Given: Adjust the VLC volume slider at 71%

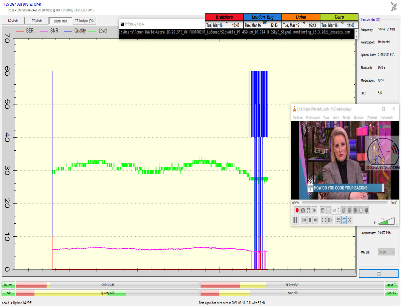Looking at the screenshot, I should click(386, 222).
